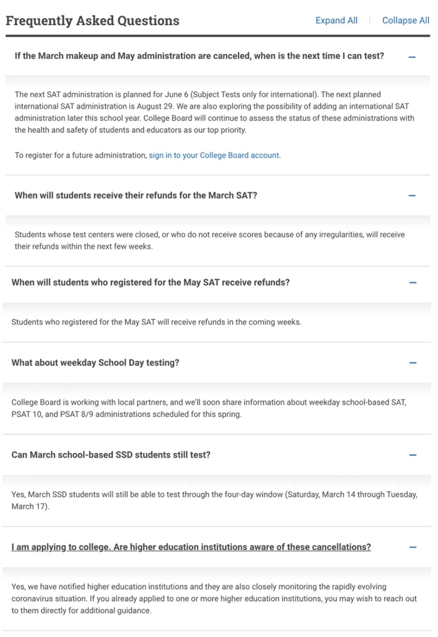Click the answer paragraph about June 6 SAT administration
The height and width of the screenshot is (637, 438).
click(x=214, y=112)
